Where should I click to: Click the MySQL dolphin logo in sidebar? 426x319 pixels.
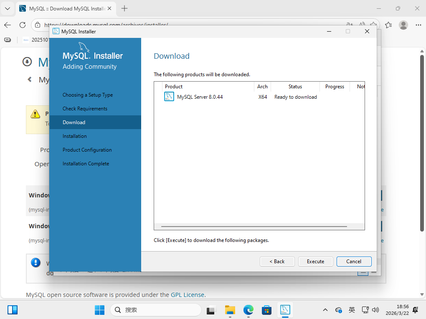tap(84, 47)
